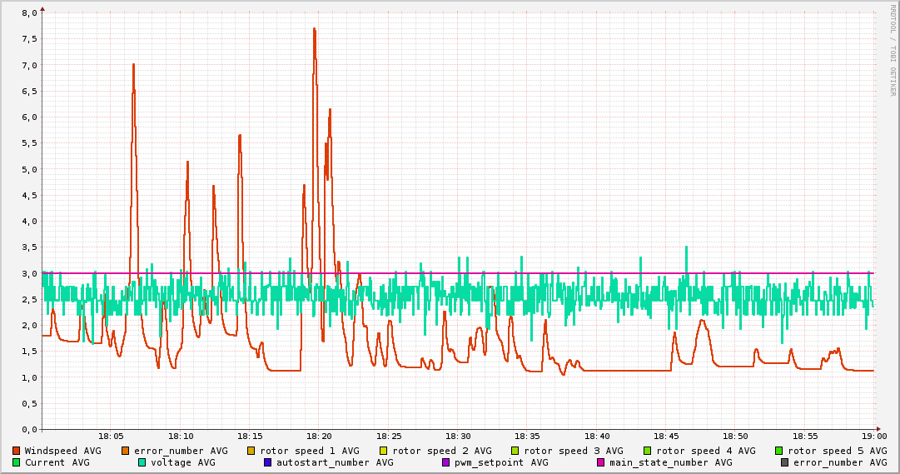Click the rotor speed 4 AVG legend swatch
900x474 pixels.
coord(647,451)
